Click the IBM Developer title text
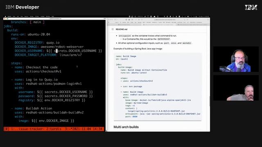Viewport: 262px width, 147px height. [22, 7]
